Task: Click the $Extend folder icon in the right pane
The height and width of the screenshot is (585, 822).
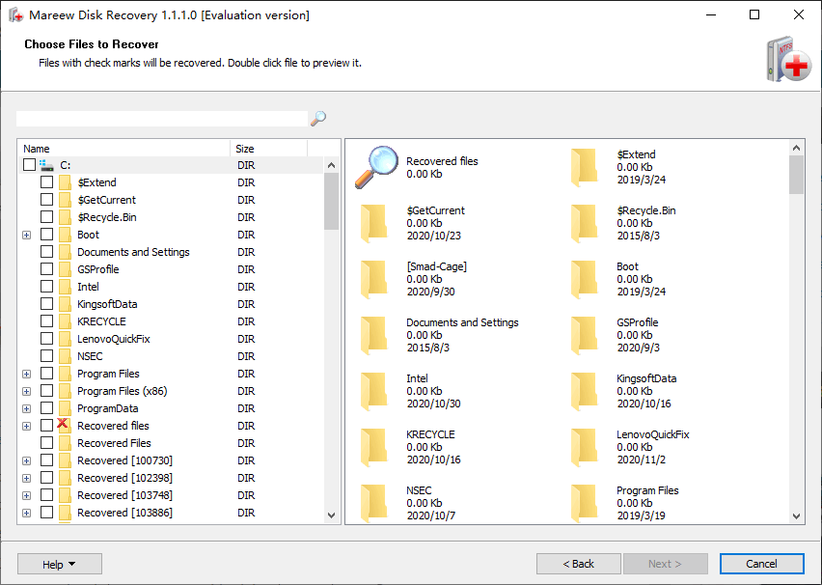Action: [584, 167]
